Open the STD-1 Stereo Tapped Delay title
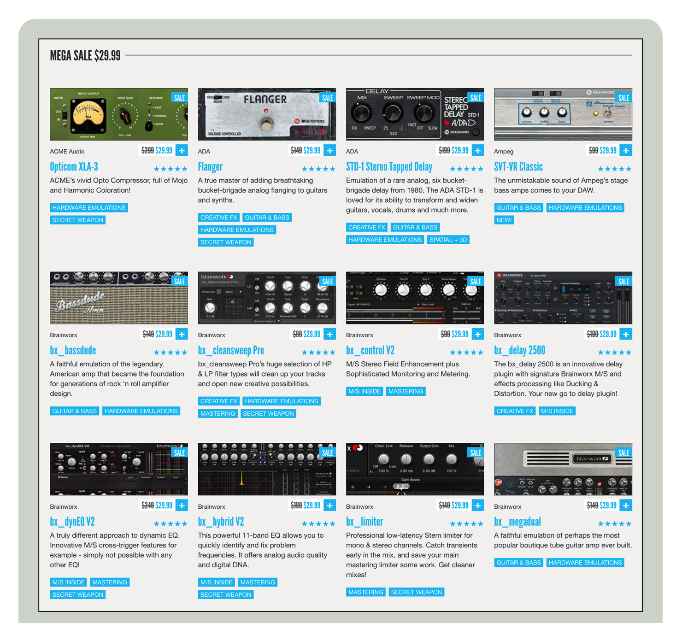The height and width of the screenshot is (623, 682). point(389,167)
